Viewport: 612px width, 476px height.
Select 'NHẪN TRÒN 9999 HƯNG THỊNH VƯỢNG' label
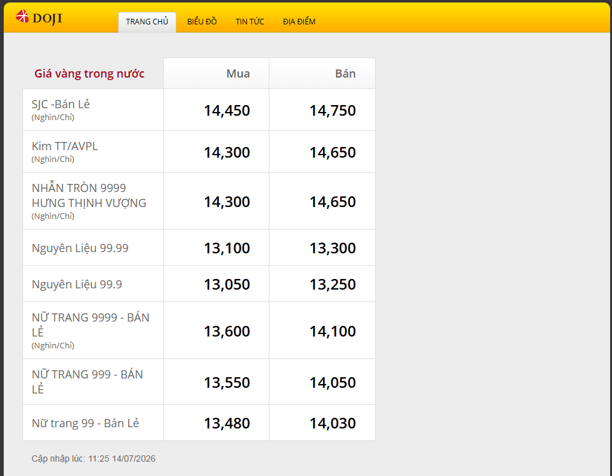coord(89,196)
